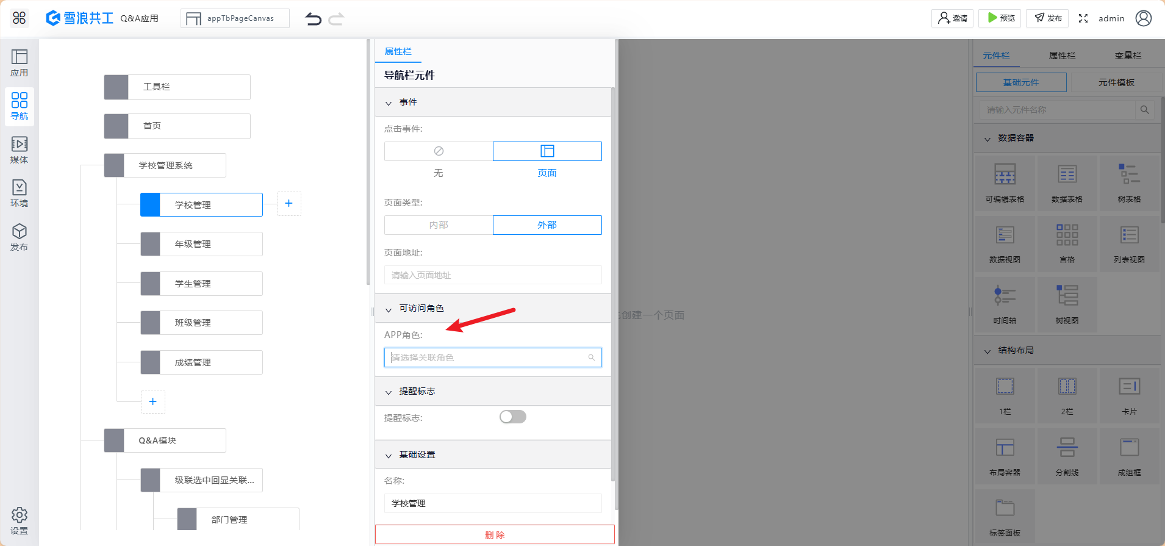Open the 媒体 media sidebar icon
The image size is (1165, 546).
(x=20, y=150)
